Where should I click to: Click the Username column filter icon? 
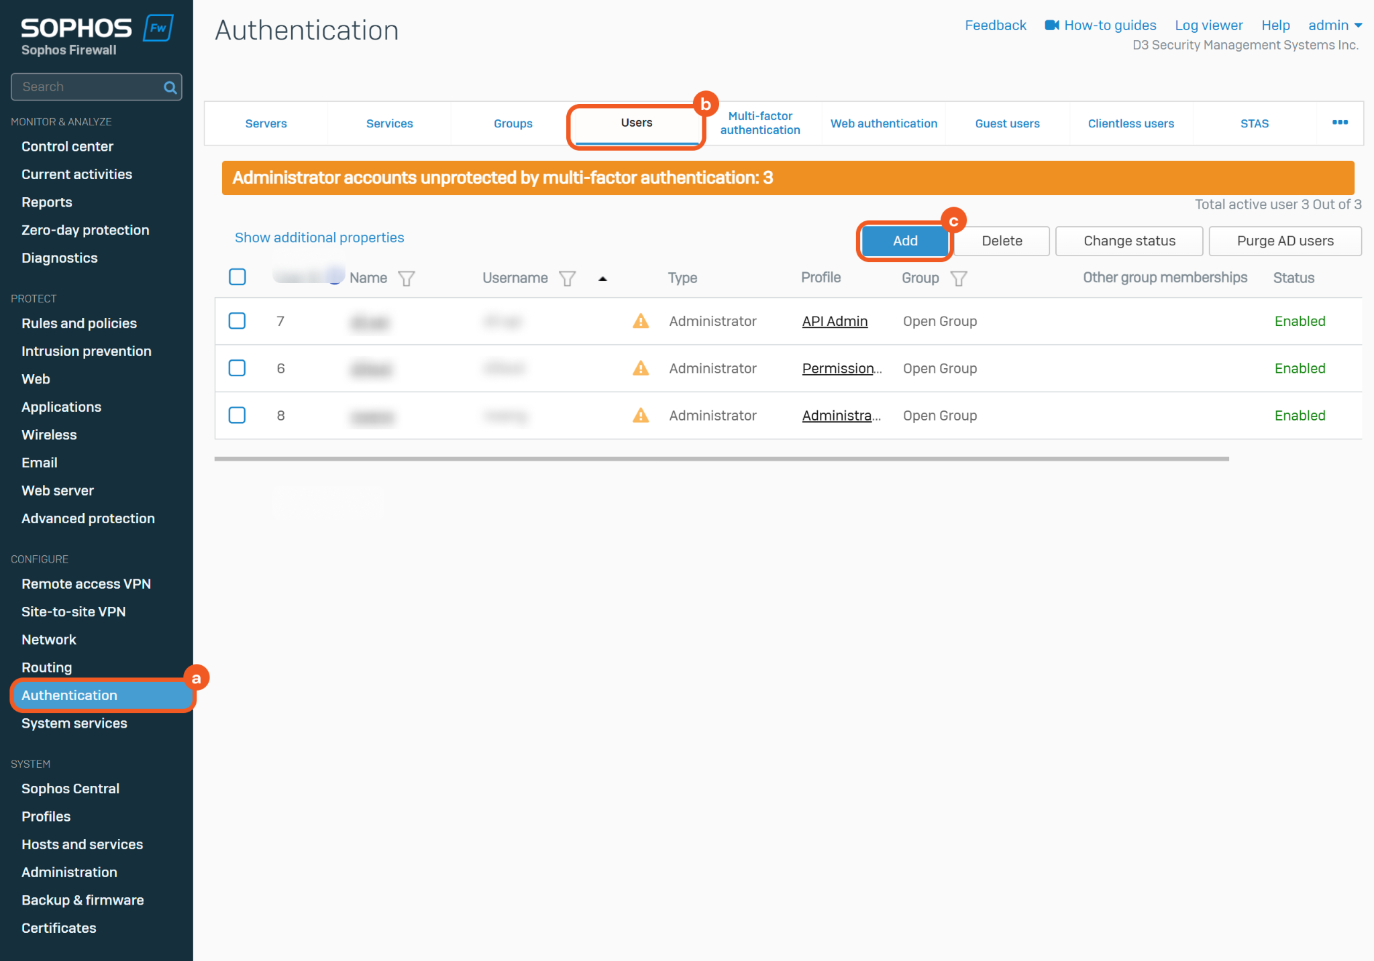pyautogui.click(x=567, y=278)
